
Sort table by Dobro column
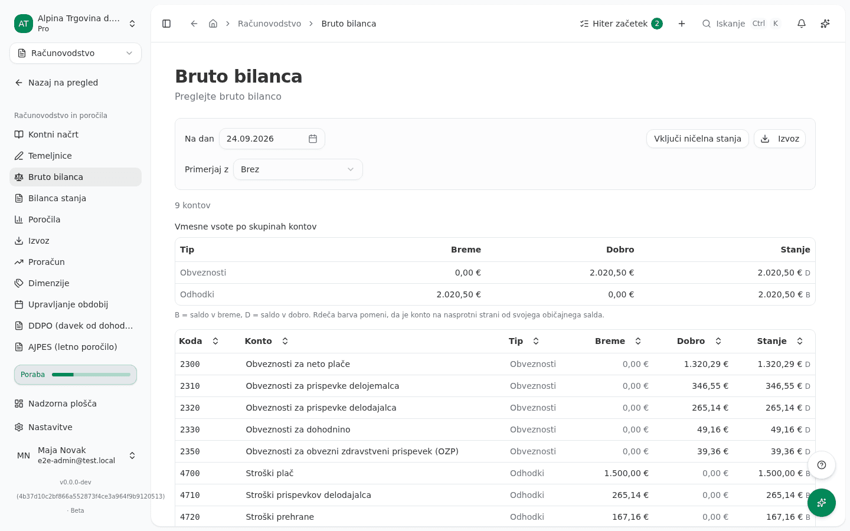click(x=699, y=341)
